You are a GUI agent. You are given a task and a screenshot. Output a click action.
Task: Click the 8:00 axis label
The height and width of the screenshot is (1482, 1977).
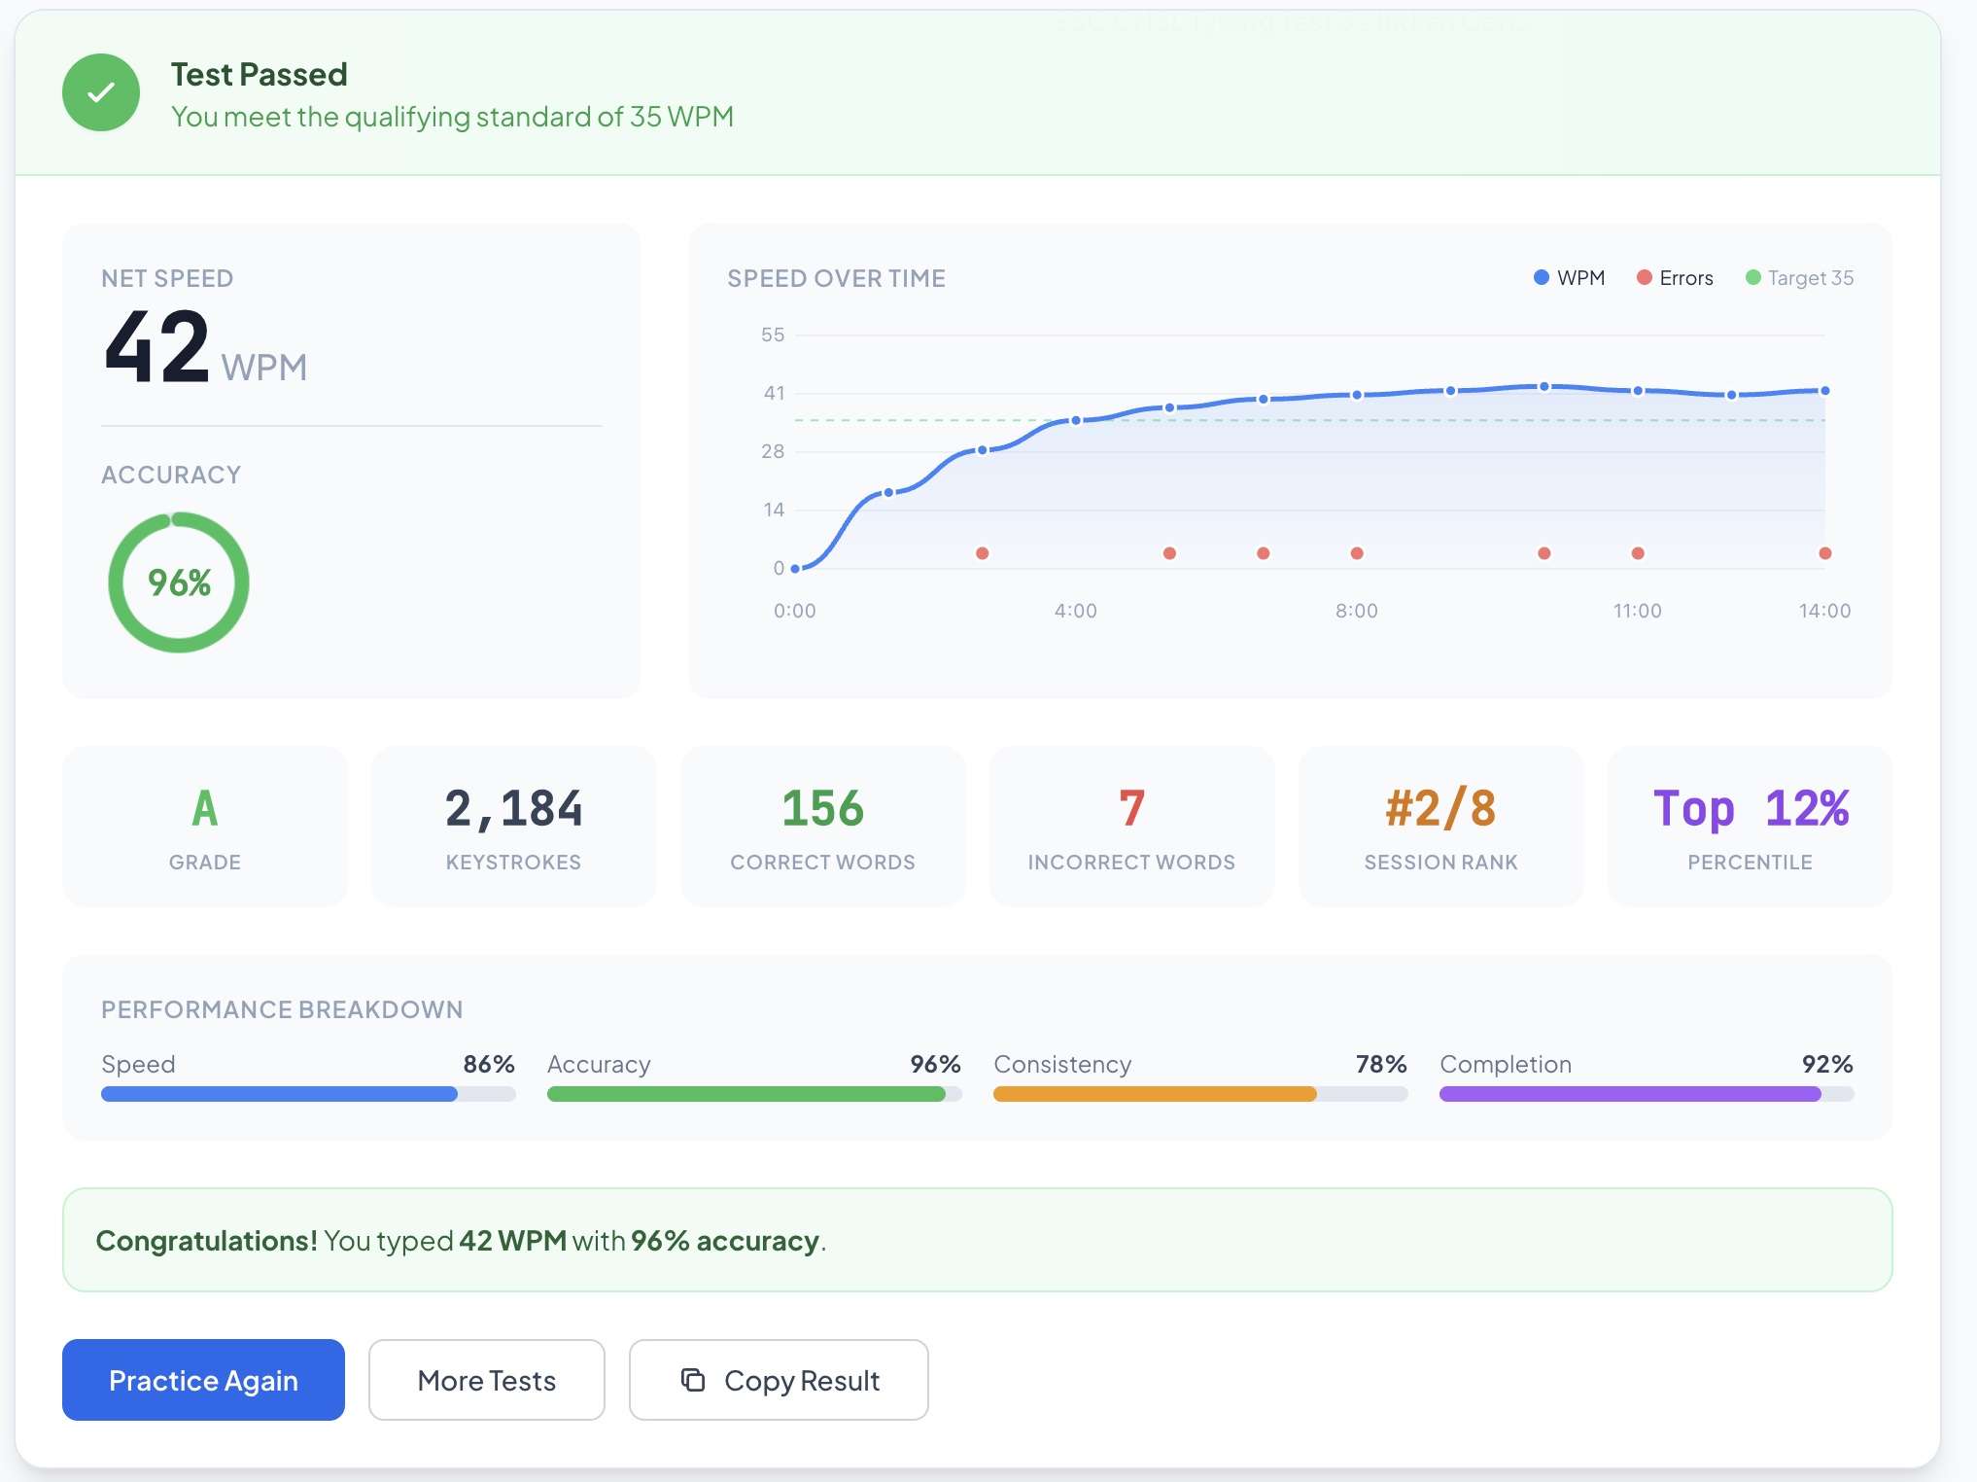(x=1357, y=611)
